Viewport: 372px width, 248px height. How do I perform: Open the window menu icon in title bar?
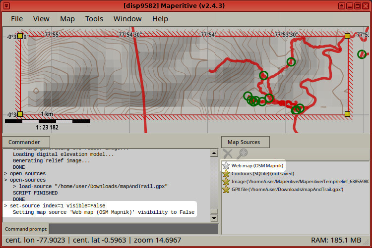[6, 5]
